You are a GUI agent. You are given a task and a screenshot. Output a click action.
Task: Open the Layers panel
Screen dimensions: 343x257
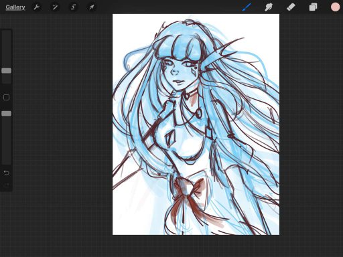313,7
